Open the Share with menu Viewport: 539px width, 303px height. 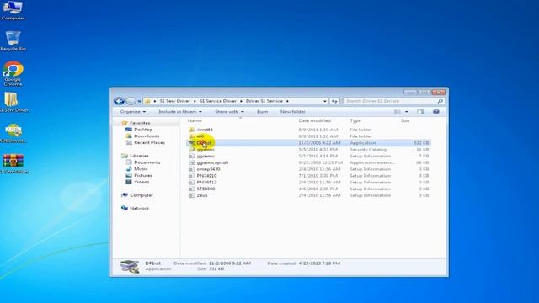[x=229, y=112]
